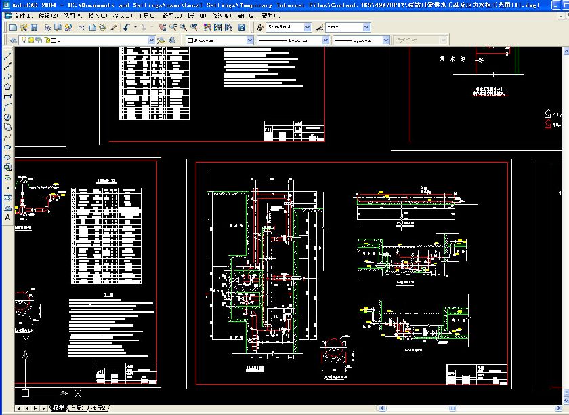Select the Circle tool

[7, 117]
